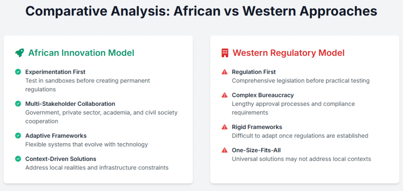Image resolution: width=403 pixels, height=191 pixels.
Task: Click the Multi-Stakeholder Collaboration item title
Action: point(70,104)
